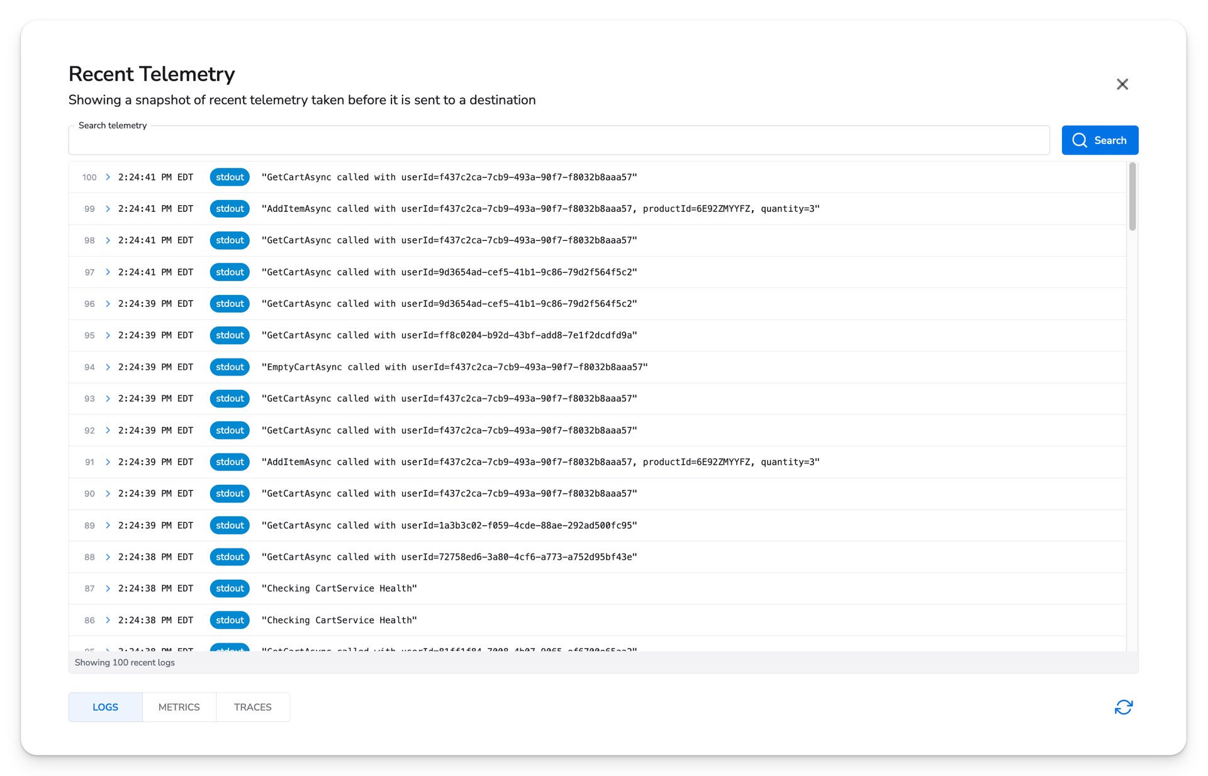The height and width of the screenshot is (776, 1208).
Task: Select GetCartAsync message on row 96
Action: (449, 304)
